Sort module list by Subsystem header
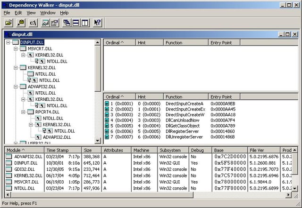 [173, 150]
